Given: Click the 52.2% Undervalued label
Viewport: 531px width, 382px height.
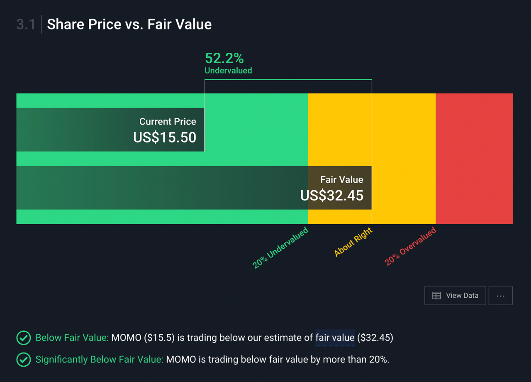Looking at the screenshot, I should pyautogui.click(x=224, y=59).
